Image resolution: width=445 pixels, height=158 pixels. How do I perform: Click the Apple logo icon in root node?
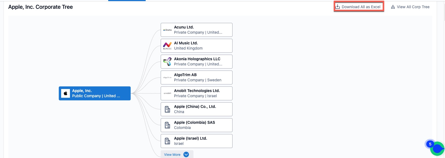point(66,93)
